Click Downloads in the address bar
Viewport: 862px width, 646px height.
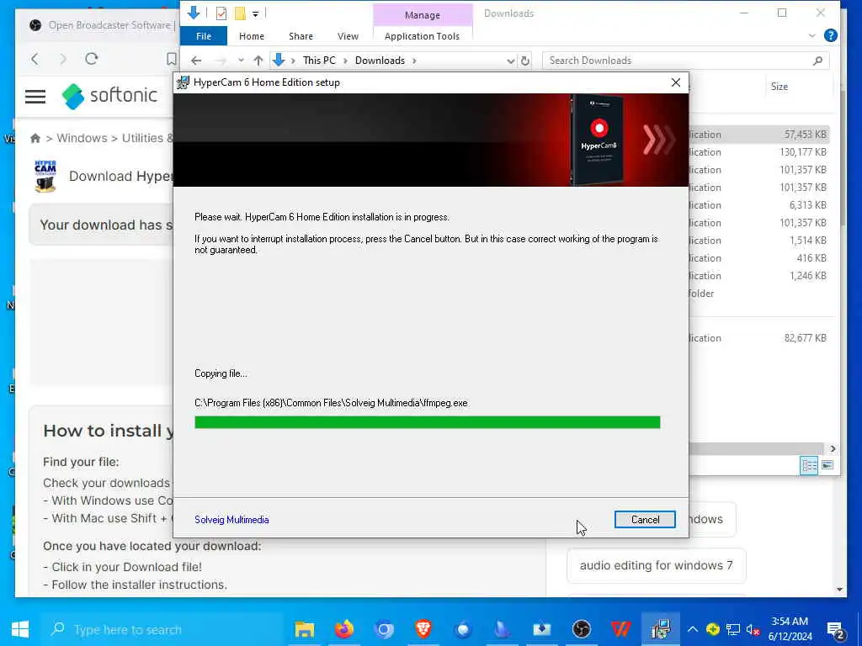(380, 61)
